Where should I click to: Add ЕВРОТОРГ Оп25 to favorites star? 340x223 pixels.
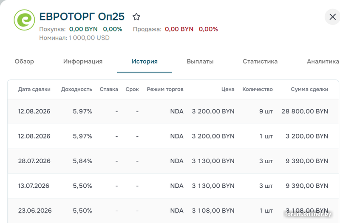(136, 17)
